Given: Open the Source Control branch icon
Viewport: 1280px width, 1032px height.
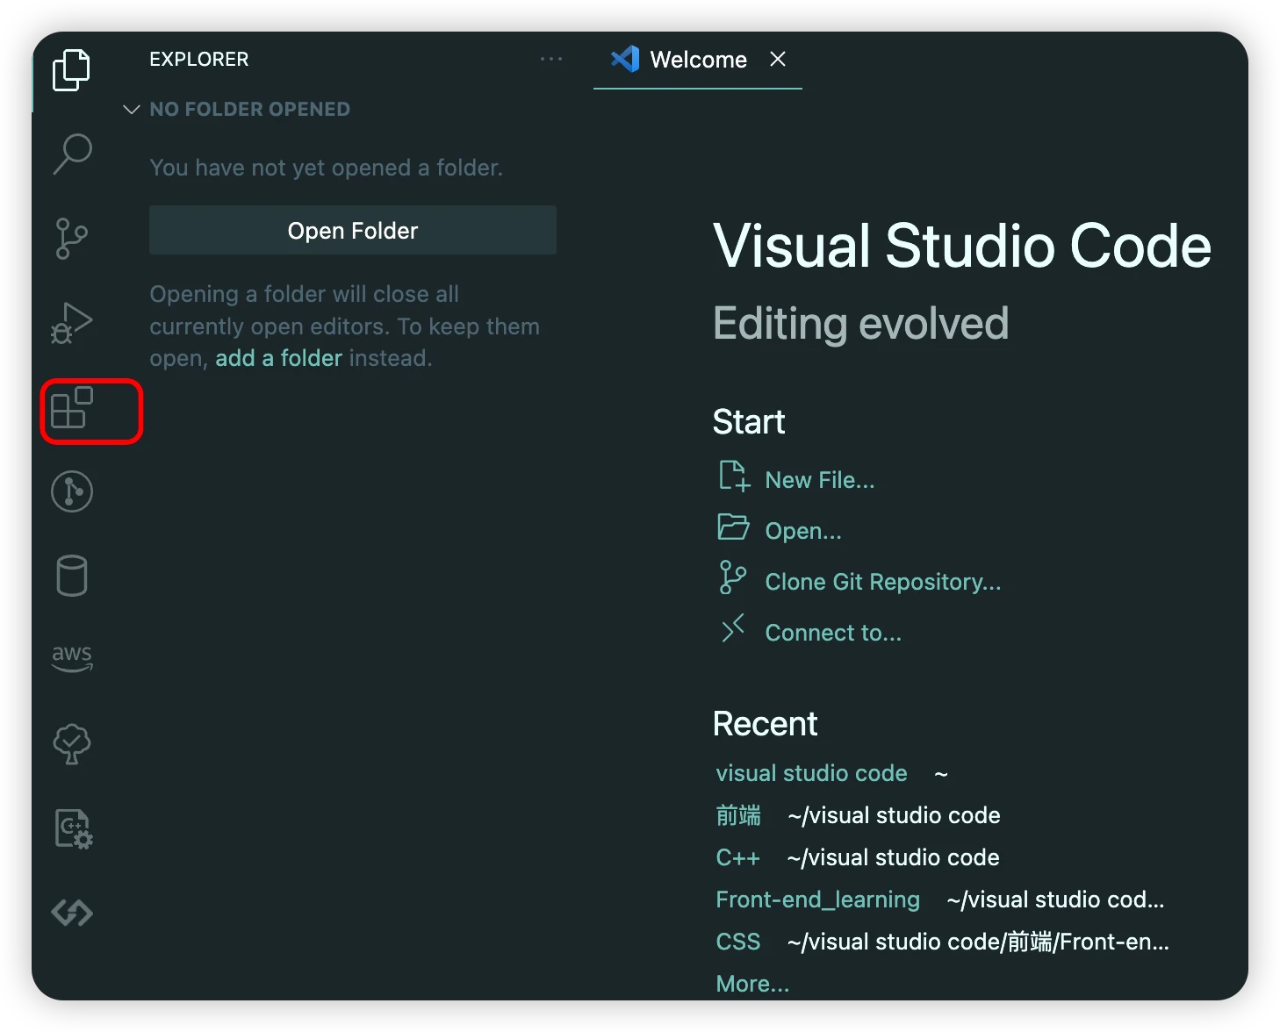Looking at the screenshot, I should pyautogui.click(x=72, y=239).
